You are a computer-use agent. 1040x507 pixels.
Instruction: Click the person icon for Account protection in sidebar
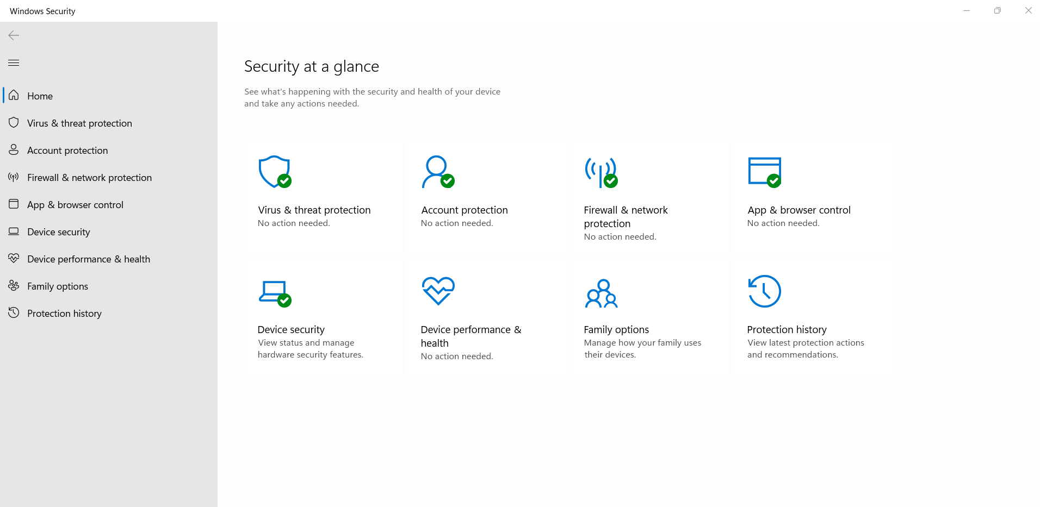coord(14,149)
